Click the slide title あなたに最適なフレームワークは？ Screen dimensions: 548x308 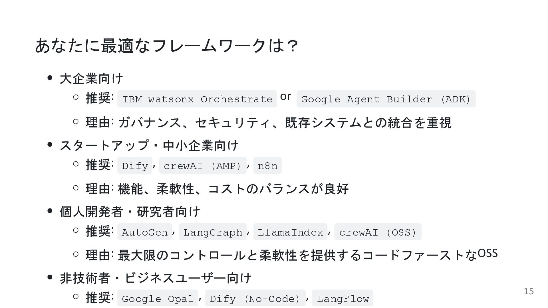click(167, 46)
